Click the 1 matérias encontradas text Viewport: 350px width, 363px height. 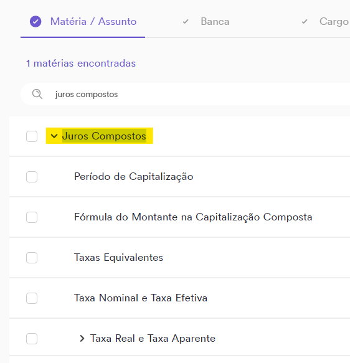pos(81,64)
